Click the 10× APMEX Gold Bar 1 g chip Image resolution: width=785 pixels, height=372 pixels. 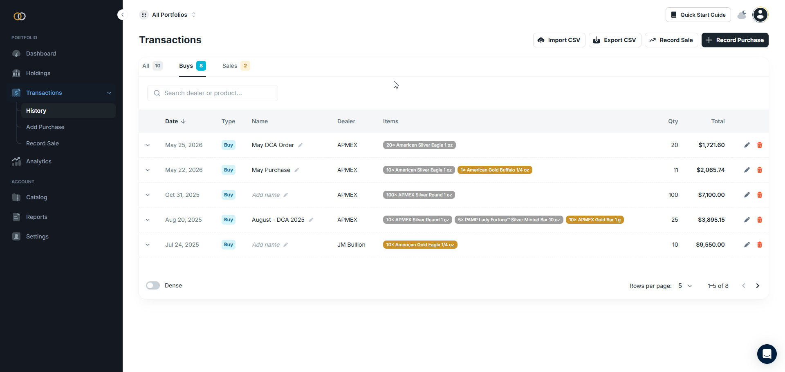click(595, 220)
